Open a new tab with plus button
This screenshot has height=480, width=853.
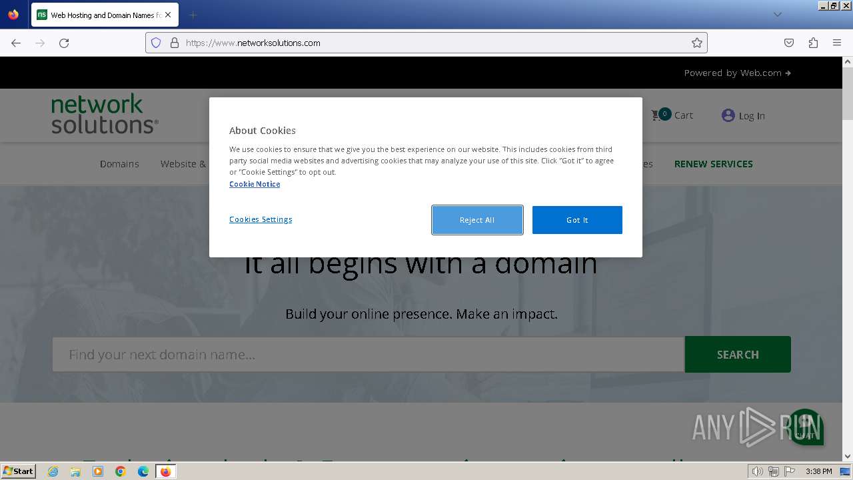[x=193, y=15]
